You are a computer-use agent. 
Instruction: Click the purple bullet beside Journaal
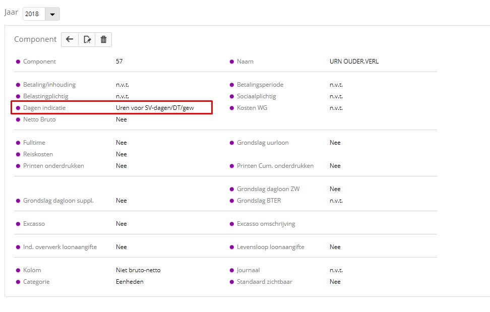pyautogui.click(x=232, y=270)
